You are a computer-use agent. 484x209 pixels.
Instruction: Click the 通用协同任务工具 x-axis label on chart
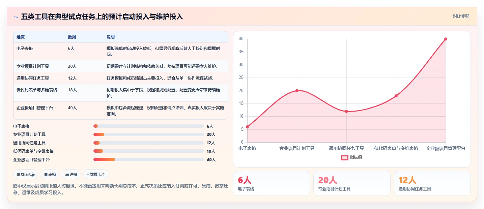[346, 148]
